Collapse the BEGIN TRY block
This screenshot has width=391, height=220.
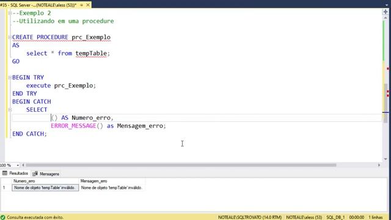tap(10, 78)
